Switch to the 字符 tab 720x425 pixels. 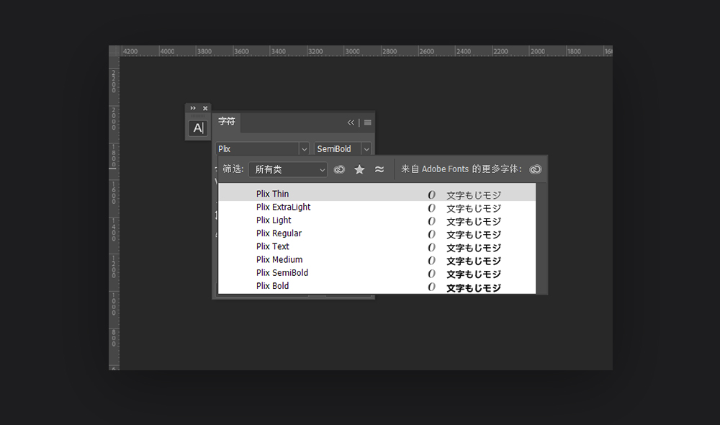pos(227,122)
